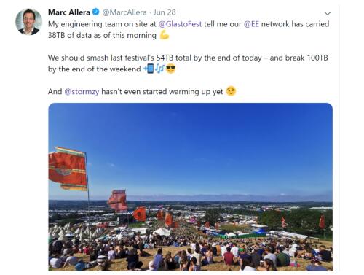Click the blue verified badge icon
This screenshot has width=364, height=275.
[x=96, y=12]
